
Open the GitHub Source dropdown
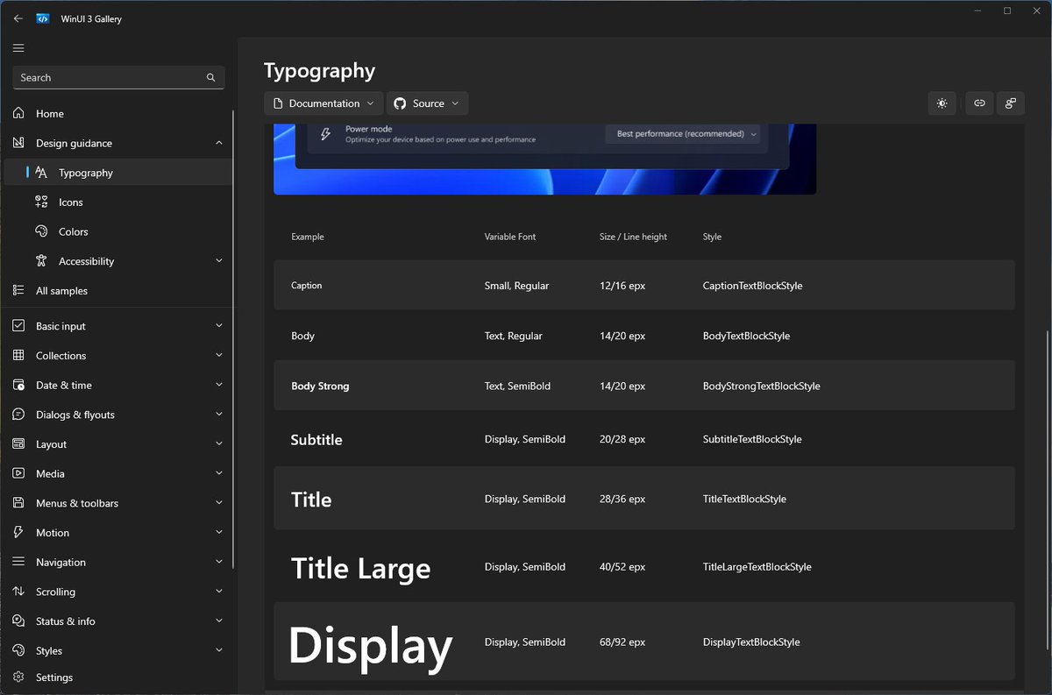[427, 103]
